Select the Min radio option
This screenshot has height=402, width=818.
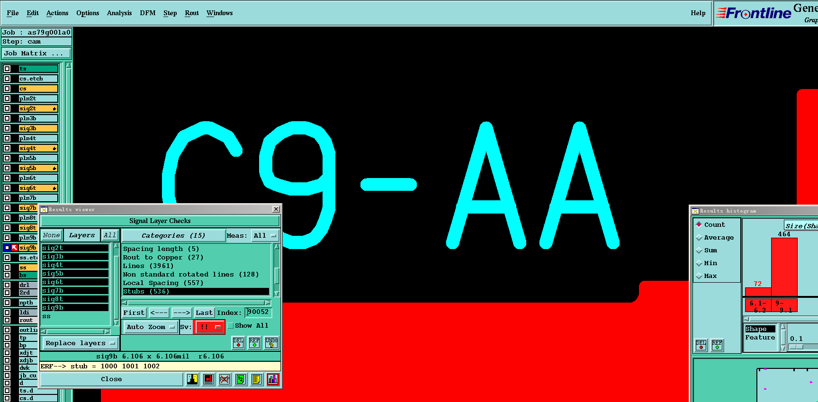[699, 263]
